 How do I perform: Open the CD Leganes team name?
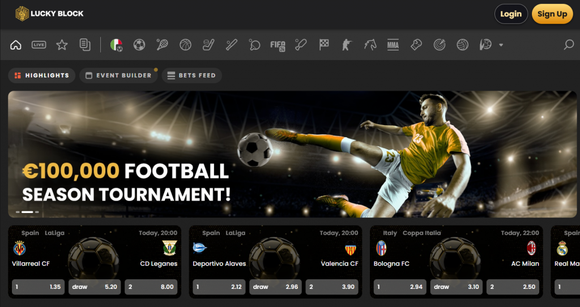(x=159, y=264)
